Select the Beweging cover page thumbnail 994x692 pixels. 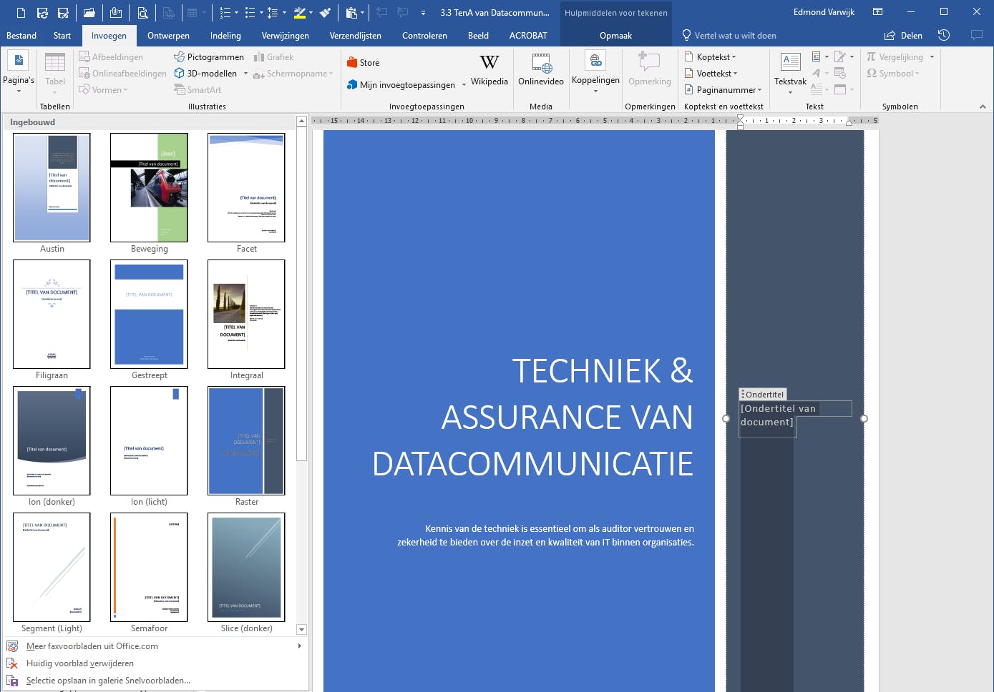[149, 188]
